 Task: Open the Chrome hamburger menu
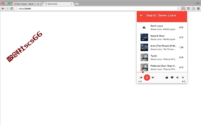click(x=198, y=8)
